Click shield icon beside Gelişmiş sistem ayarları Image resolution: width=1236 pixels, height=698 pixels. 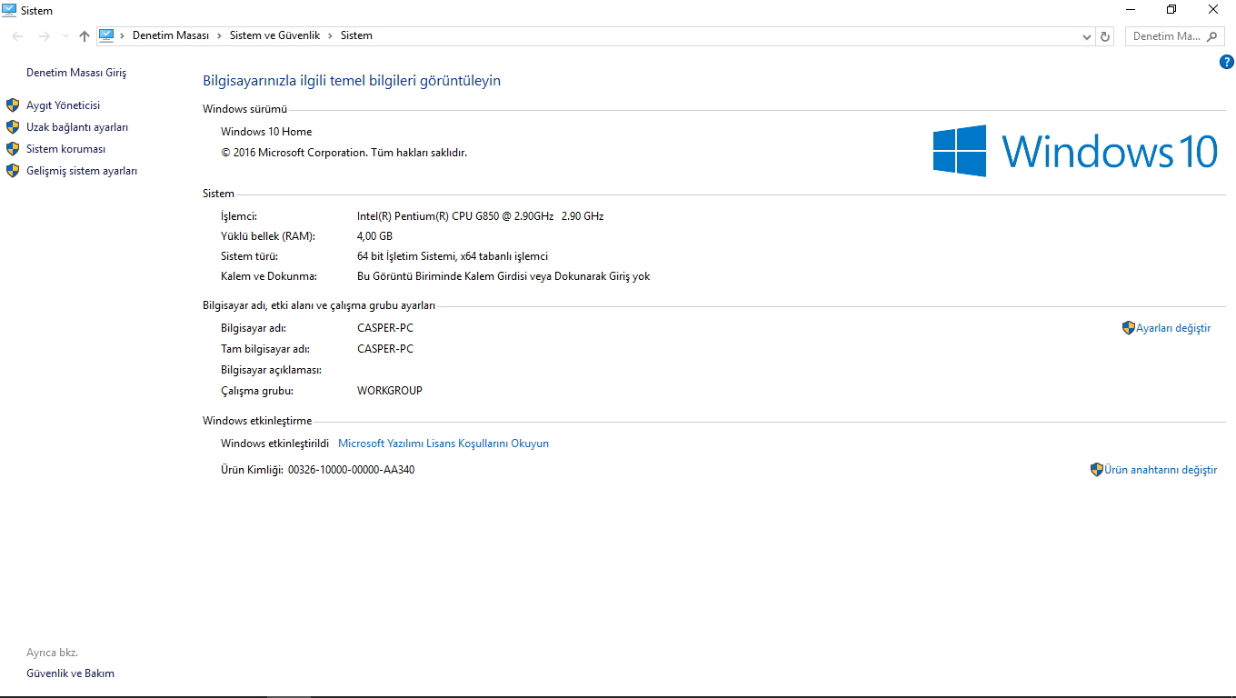coord(13,171)
